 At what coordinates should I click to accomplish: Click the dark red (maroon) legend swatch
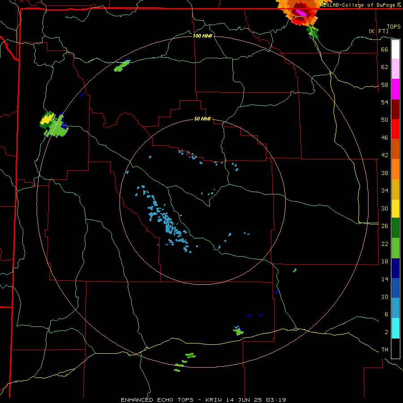(395, 110)
